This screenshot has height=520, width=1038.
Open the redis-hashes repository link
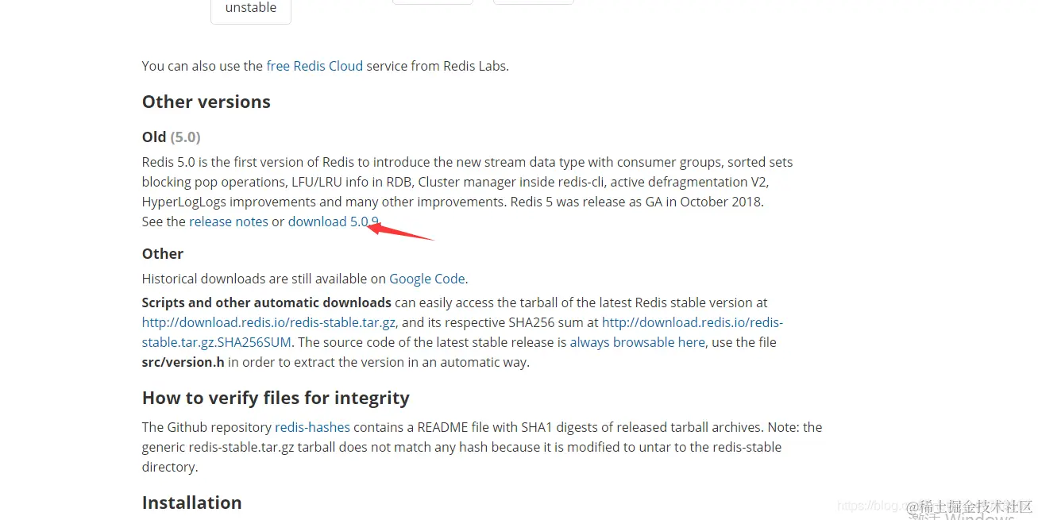tap(312, 427)
